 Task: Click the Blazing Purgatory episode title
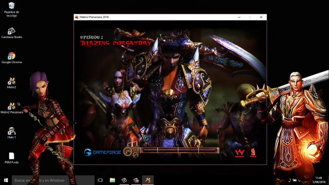[x=116, y=43]
